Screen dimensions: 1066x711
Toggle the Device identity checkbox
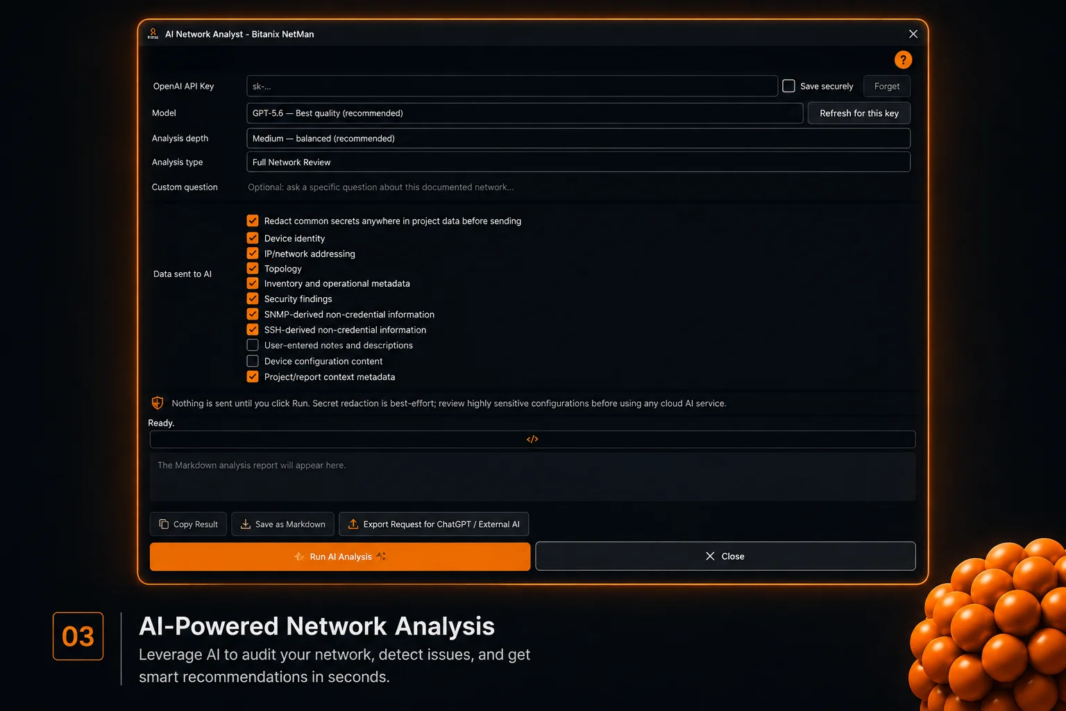[x=253, y=238]
